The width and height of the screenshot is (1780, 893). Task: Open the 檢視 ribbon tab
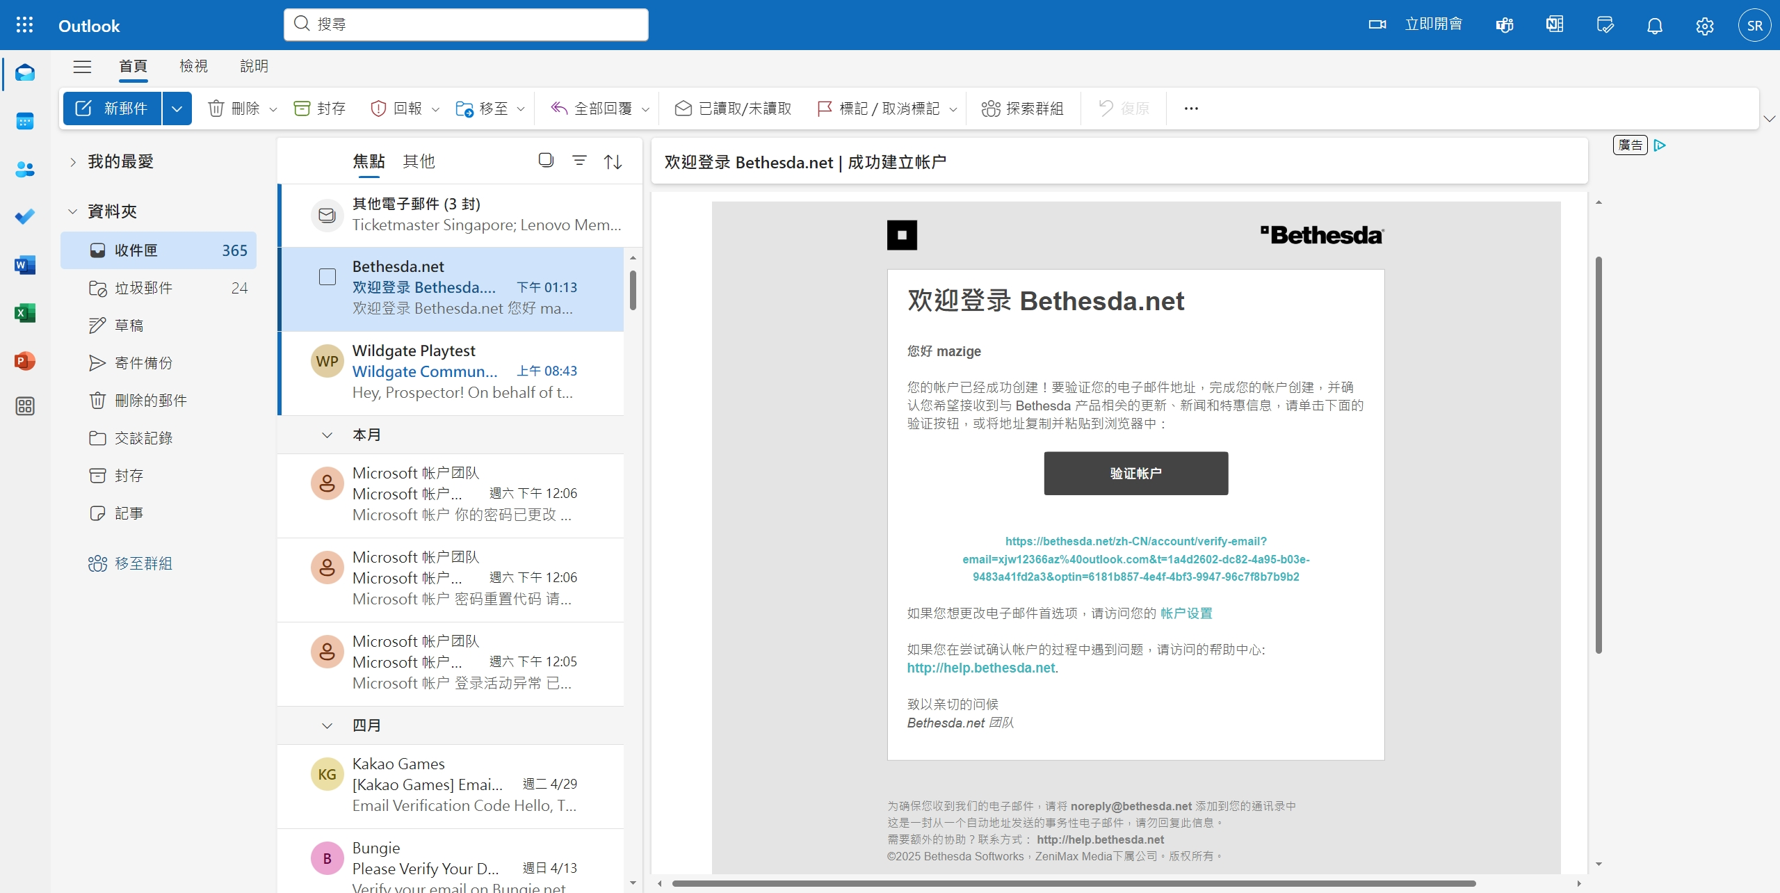click(193, 66)
